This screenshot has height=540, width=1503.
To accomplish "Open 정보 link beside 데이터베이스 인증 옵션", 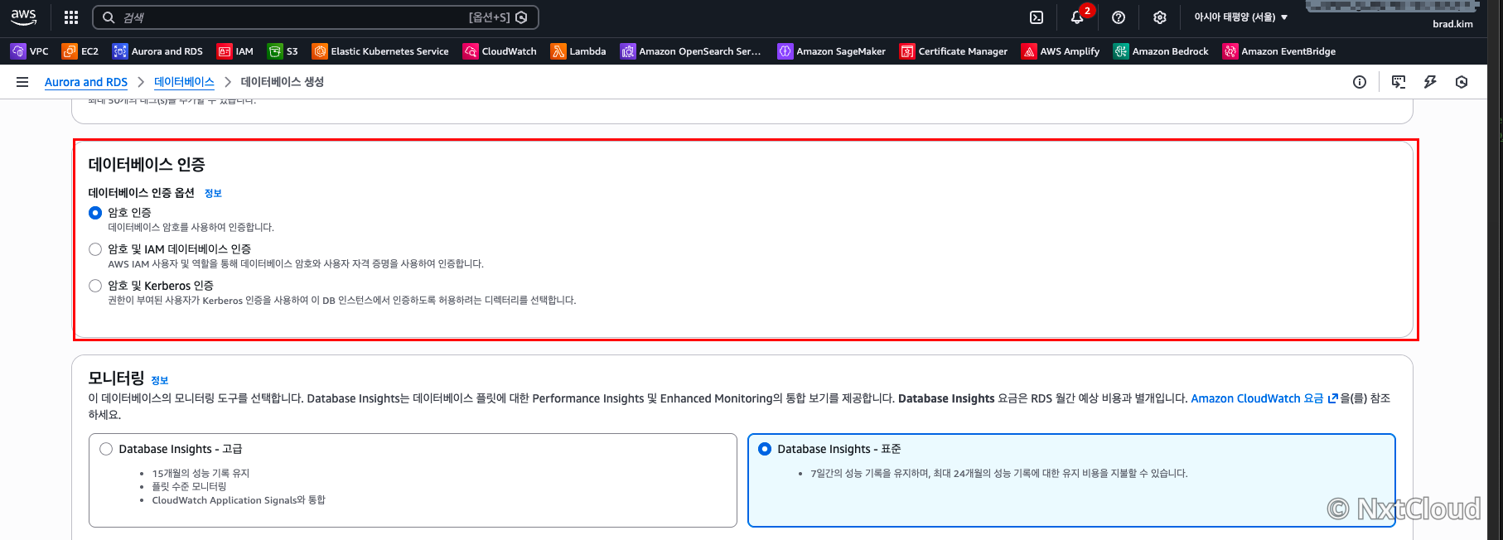I will [x=213, y=193].
